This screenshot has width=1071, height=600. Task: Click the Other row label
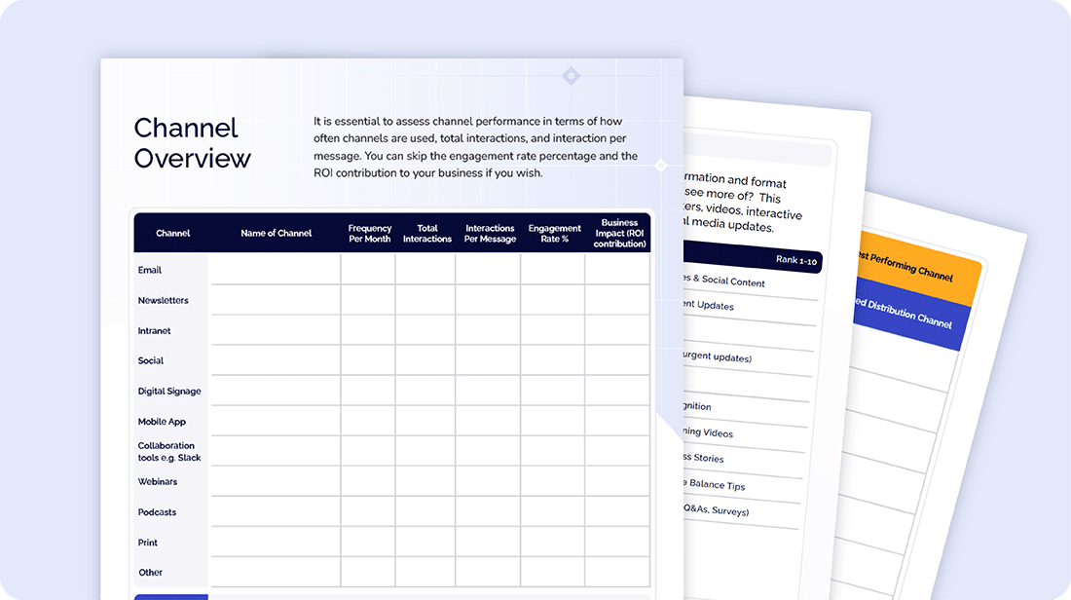pos(150,573)
